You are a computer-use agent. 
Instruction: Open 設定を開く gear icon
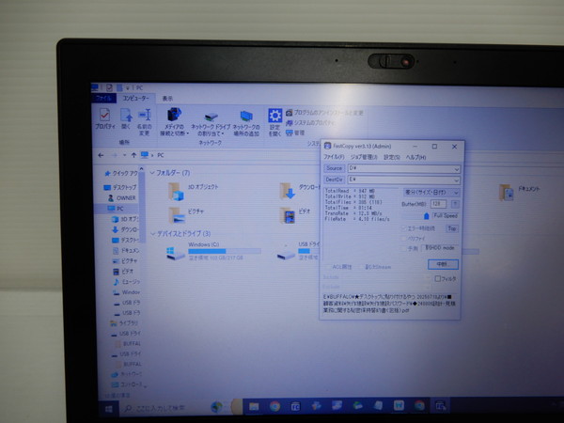(x=274, y=117)
